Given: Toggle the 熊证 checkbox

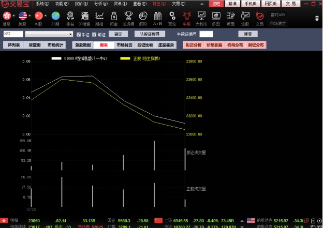Looking at the screenshot, I should pos(95,34).
